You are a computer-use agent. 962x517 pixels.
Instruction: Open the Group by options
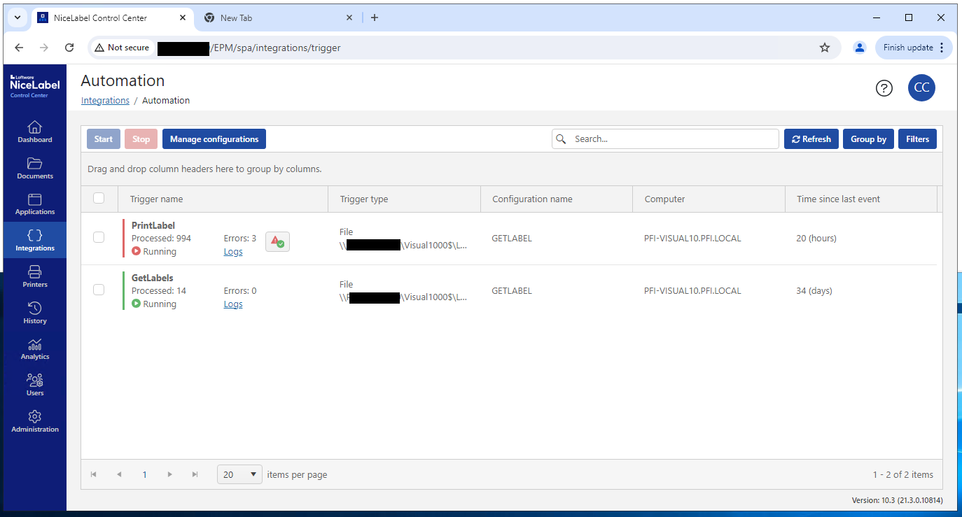pos(868,139)
